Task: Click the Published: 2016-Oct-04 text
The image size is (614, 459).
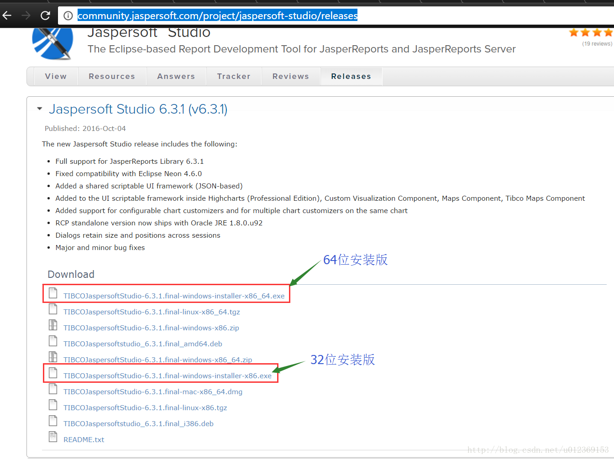Action: pos(85,129)
